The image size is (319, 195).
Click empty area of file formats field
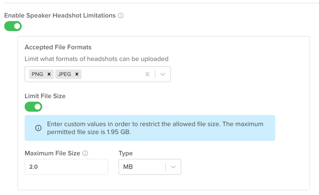pyautogui.click(x=112, y=74)
